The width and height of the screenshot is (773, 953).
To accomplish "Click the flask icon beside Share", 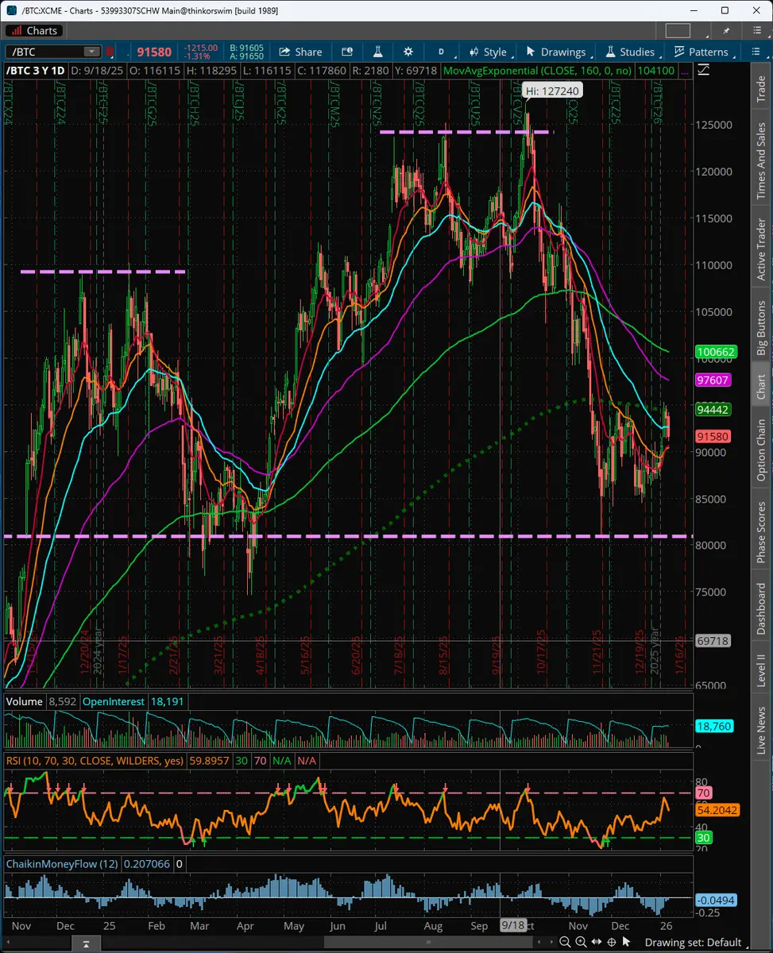I will 377,52.
